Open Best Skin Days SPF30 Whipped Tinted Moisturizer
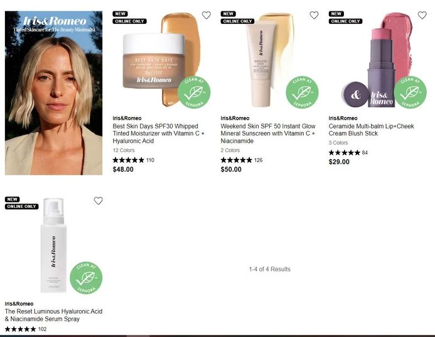The height and width of the screenshot is (337, 435). coord(158,133)
